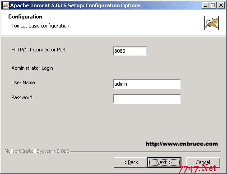Cancel the Tomcat setup

pyautogui.click(x=203, y=162)
